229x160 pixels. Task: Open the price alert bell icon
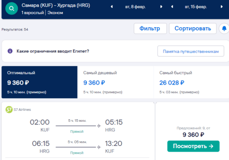click(224, 28)
